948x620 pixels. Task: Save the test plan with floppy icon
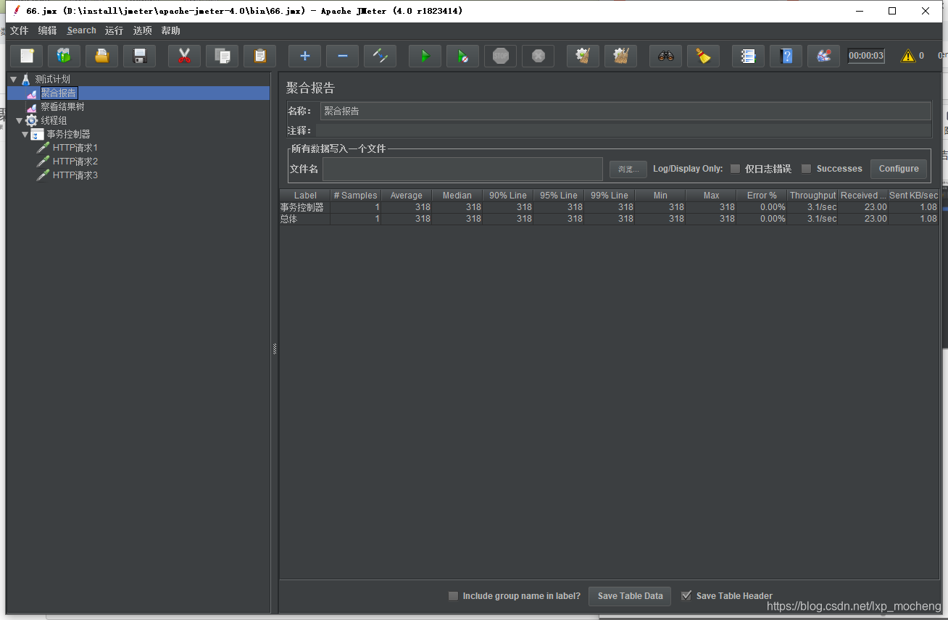140,56
